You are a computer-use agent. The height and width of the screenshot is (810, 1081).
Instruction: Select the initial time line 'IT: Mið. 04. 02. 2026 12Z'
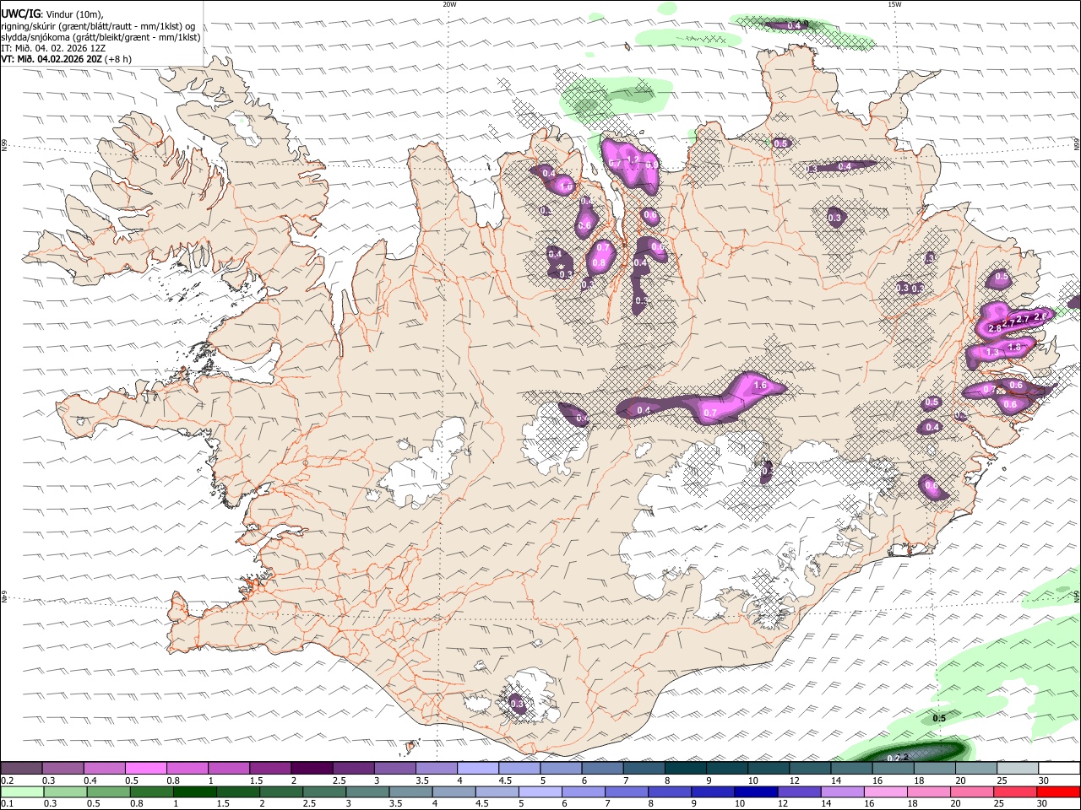coord(52,48)
